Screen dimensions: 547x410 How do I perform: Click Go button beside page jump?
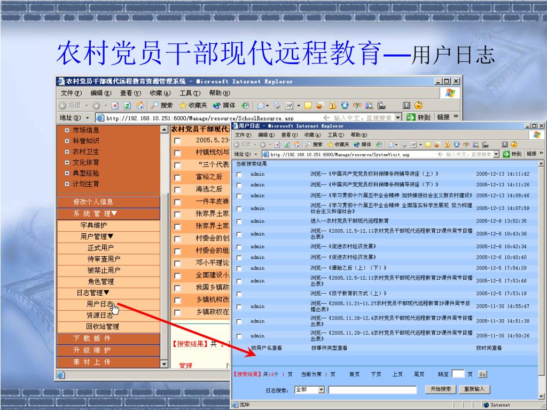coord(482,374)
